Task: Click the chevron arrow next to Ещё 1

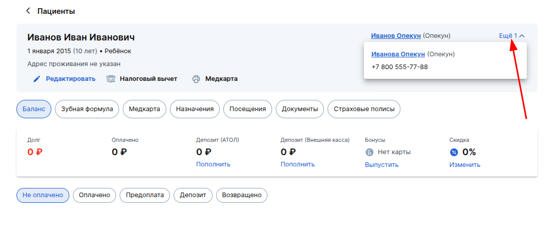Action: point(522,36)
